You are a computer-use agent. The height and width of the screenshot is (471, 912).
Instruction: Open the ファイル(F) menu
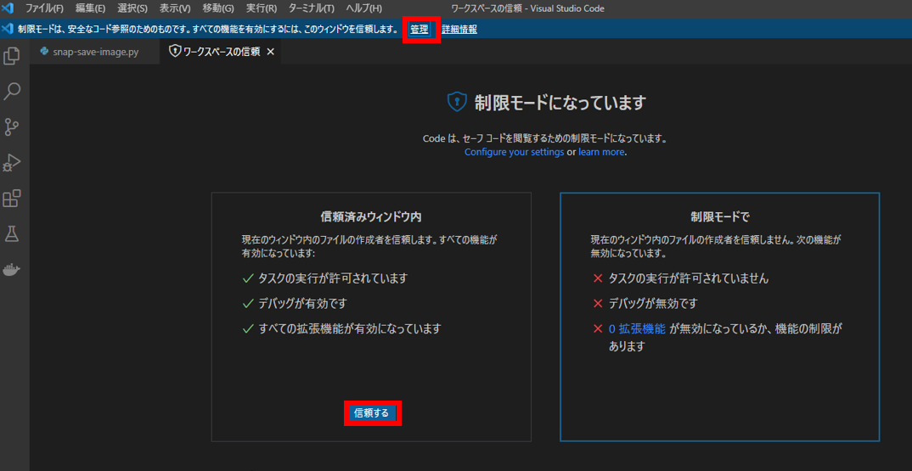(44, 8)
